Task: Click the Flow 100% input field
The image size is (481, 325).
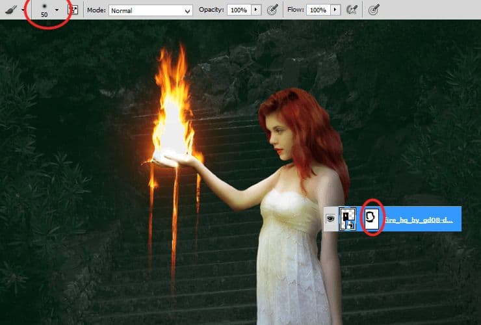Action: point(318,10)
